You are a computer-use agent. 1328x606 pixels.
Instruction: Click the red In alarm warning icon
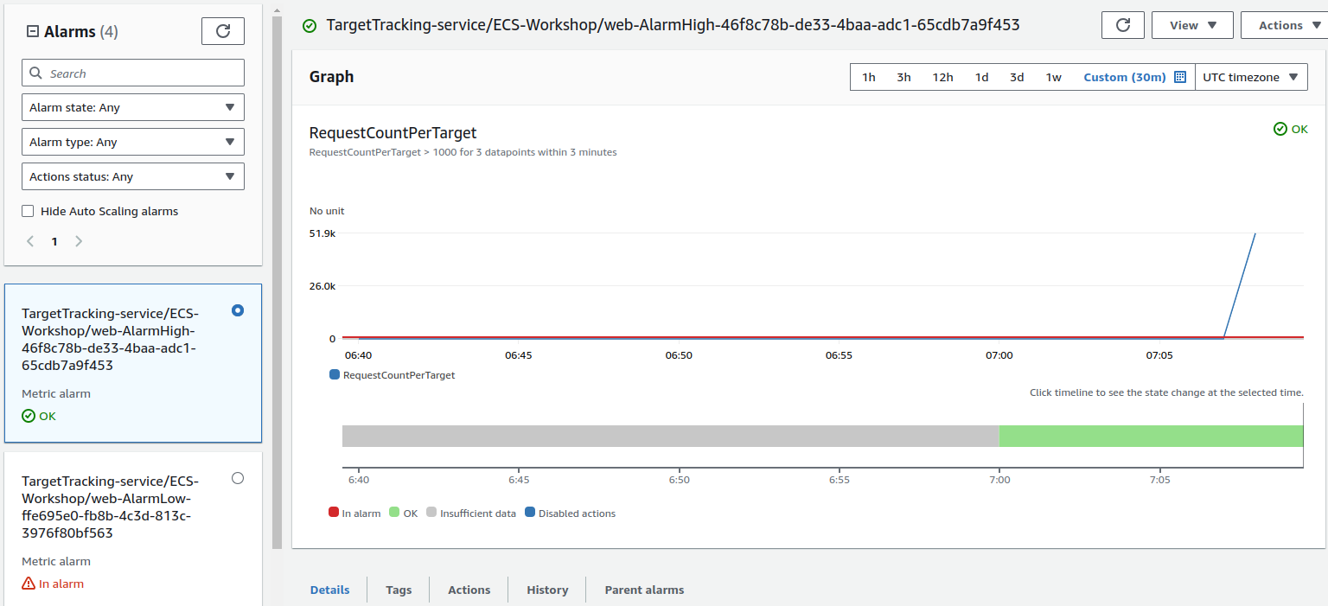(x=29, y=584)
